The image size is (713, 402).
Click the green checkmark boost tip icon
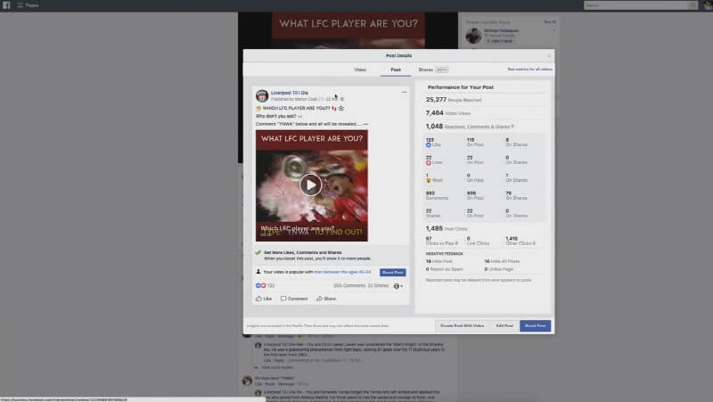258,252
